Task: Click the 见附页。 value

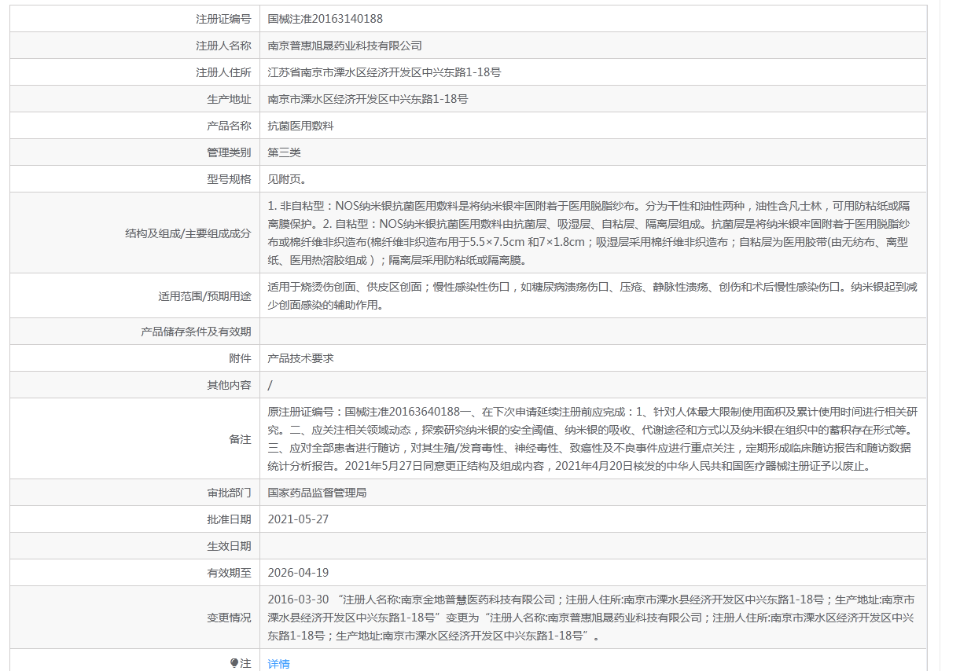Action: (x=287, y=179)
